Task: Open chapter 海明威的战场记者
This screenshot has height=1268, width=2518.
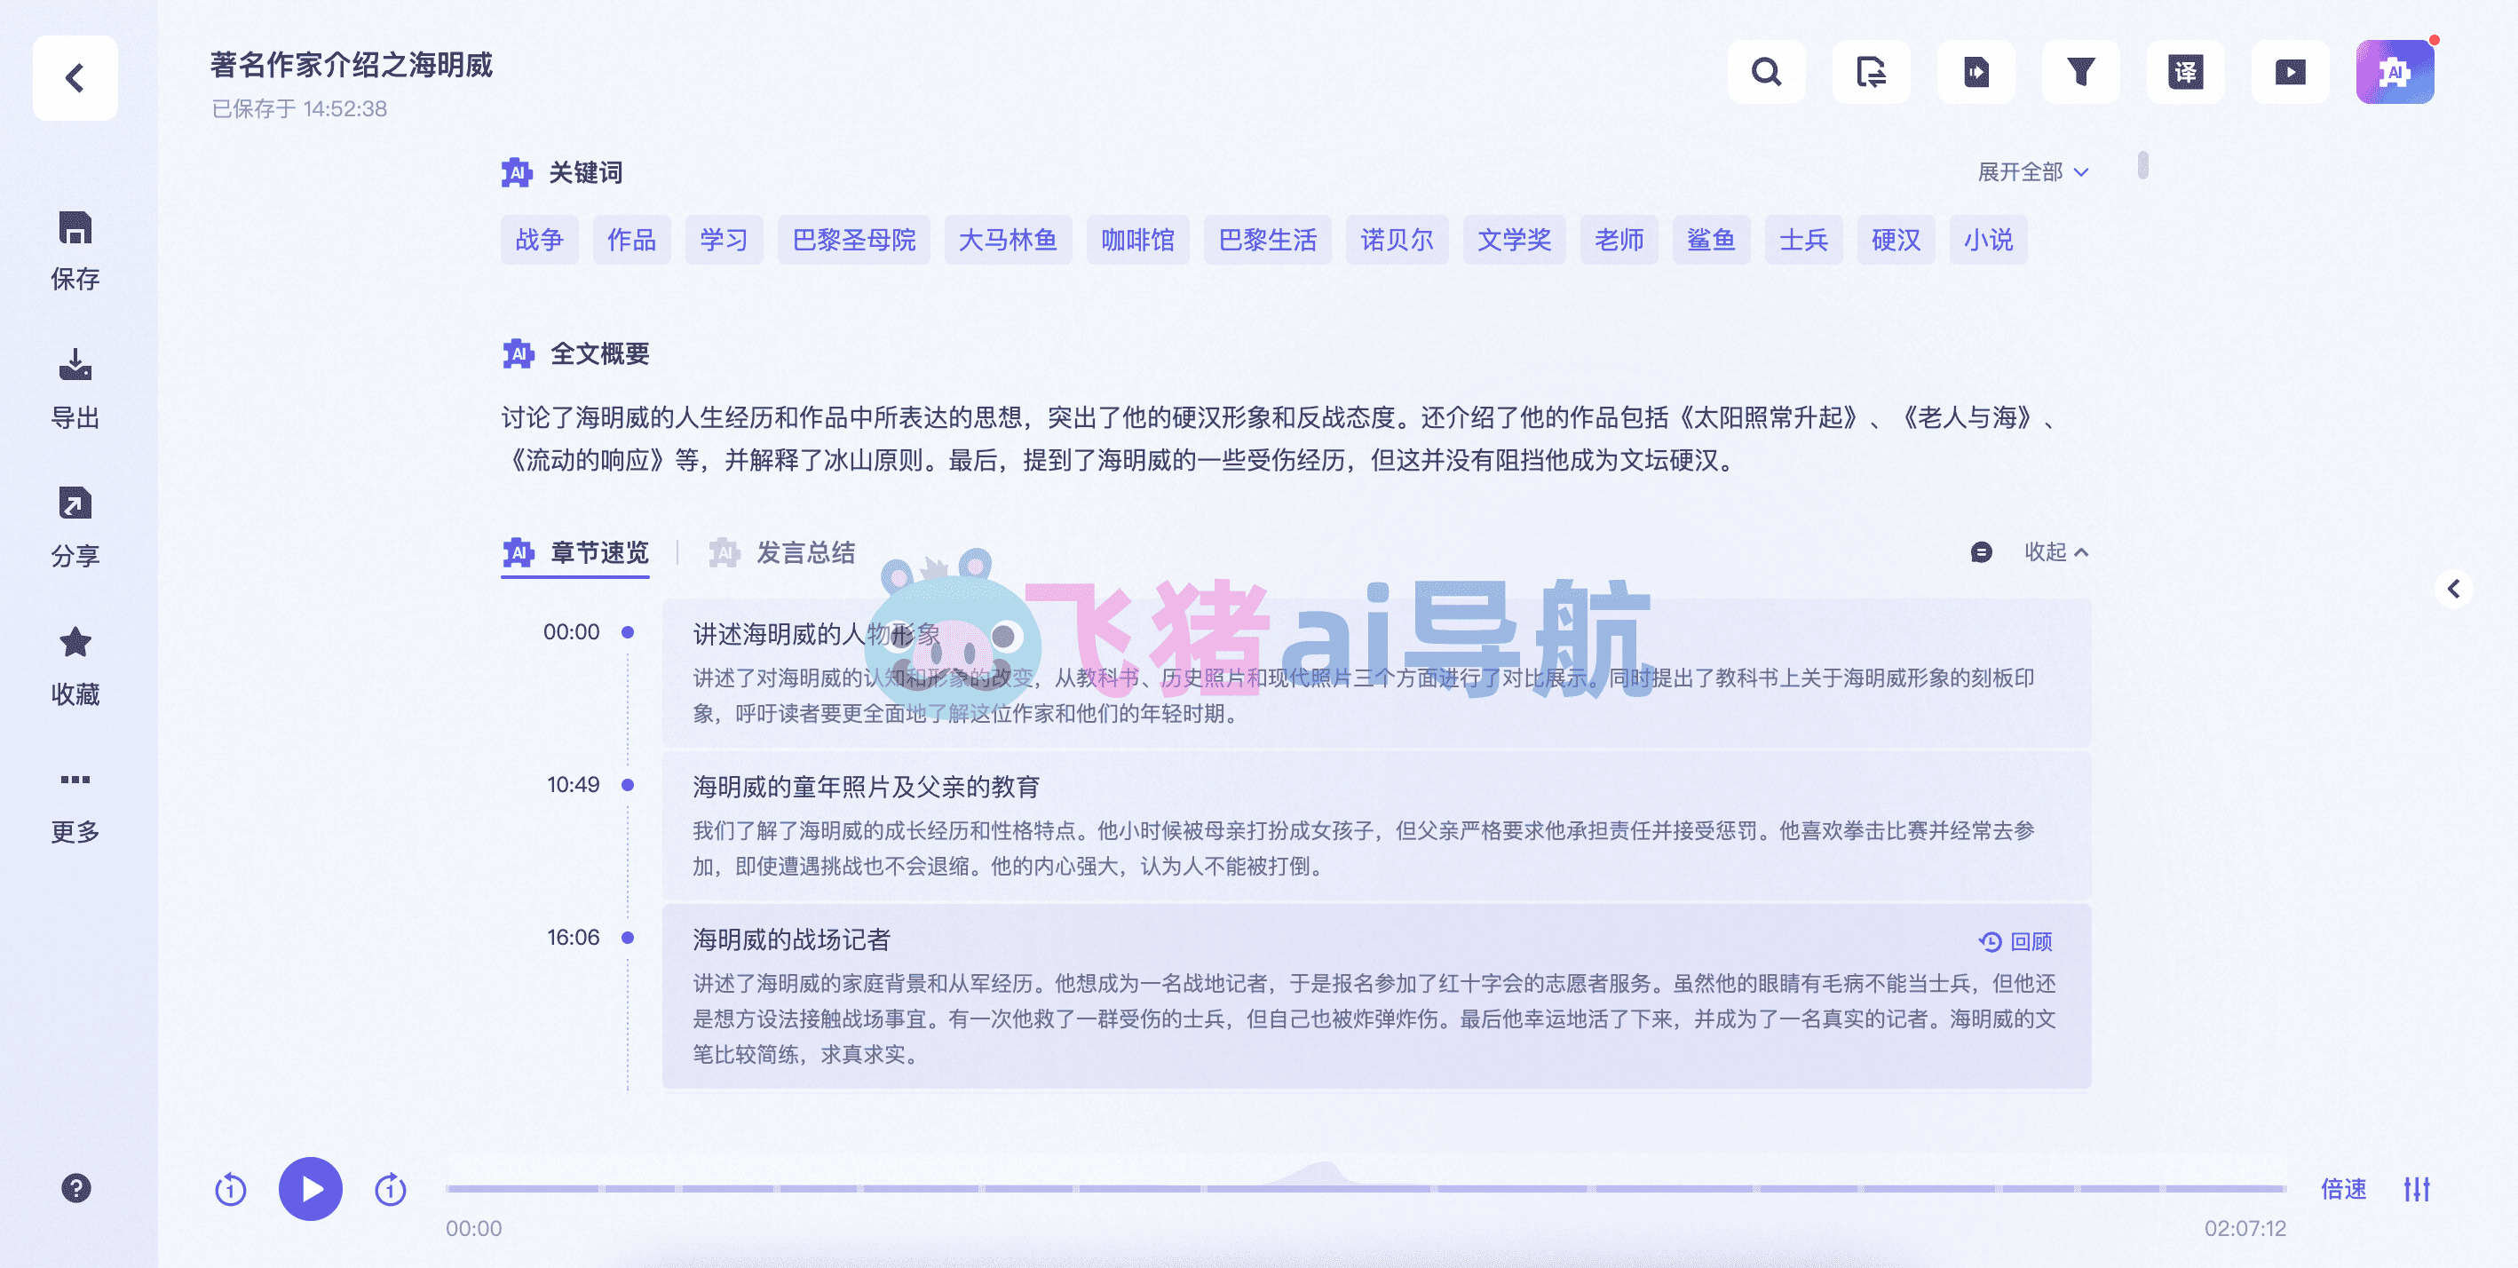Action: pos(1376,996)
